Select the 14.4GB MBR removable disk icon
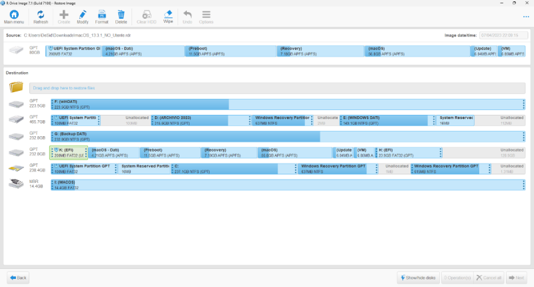The height and width of the screenshot is (287, 534). coord(17,184)
